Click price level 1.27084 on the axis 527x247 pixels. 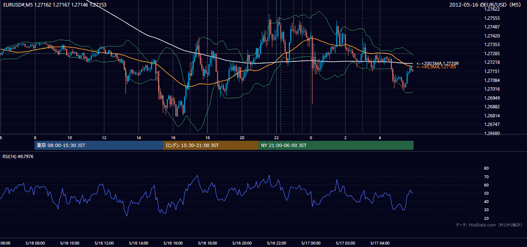point(492,80)
